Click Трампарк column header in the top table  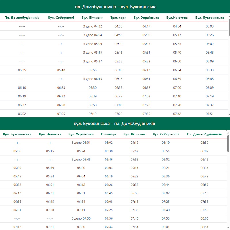pyautogui.click(x=118, y=18)
